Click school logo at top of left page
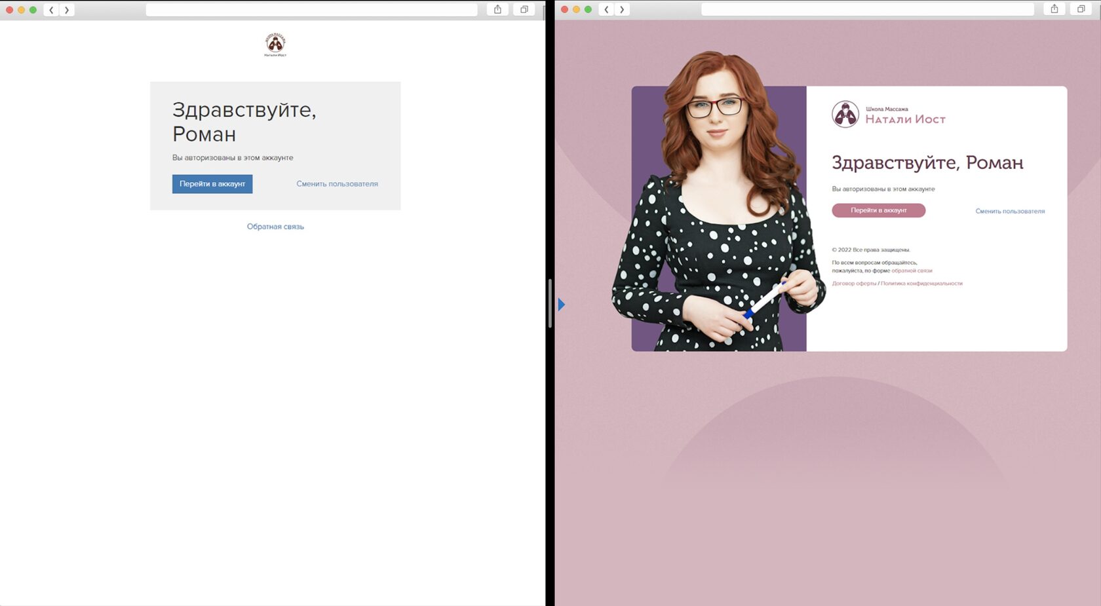Viewport: 1101px width, 606px height. [275, 45]
